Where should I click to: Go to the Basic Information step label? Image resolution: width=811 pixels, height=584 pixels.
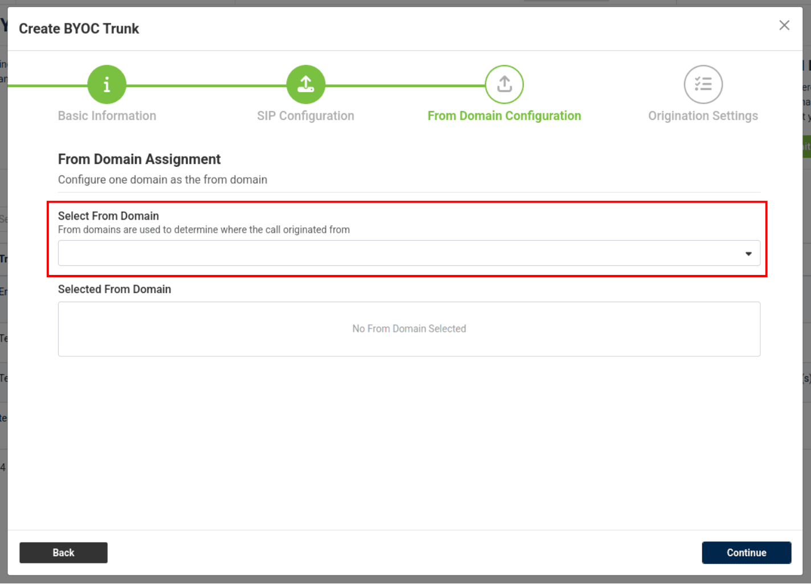tap(107, 116)
